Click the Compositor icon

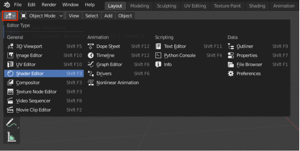(10, 83)
